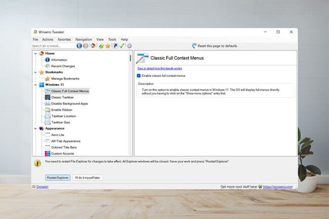Click the Taskbar Location icon
The height and width of the screenshot is (219, 329).
(x=48, y=116)
